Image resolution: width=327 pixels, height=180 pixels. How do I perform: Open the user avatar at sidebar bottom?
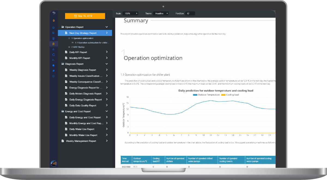pos(54,163)
